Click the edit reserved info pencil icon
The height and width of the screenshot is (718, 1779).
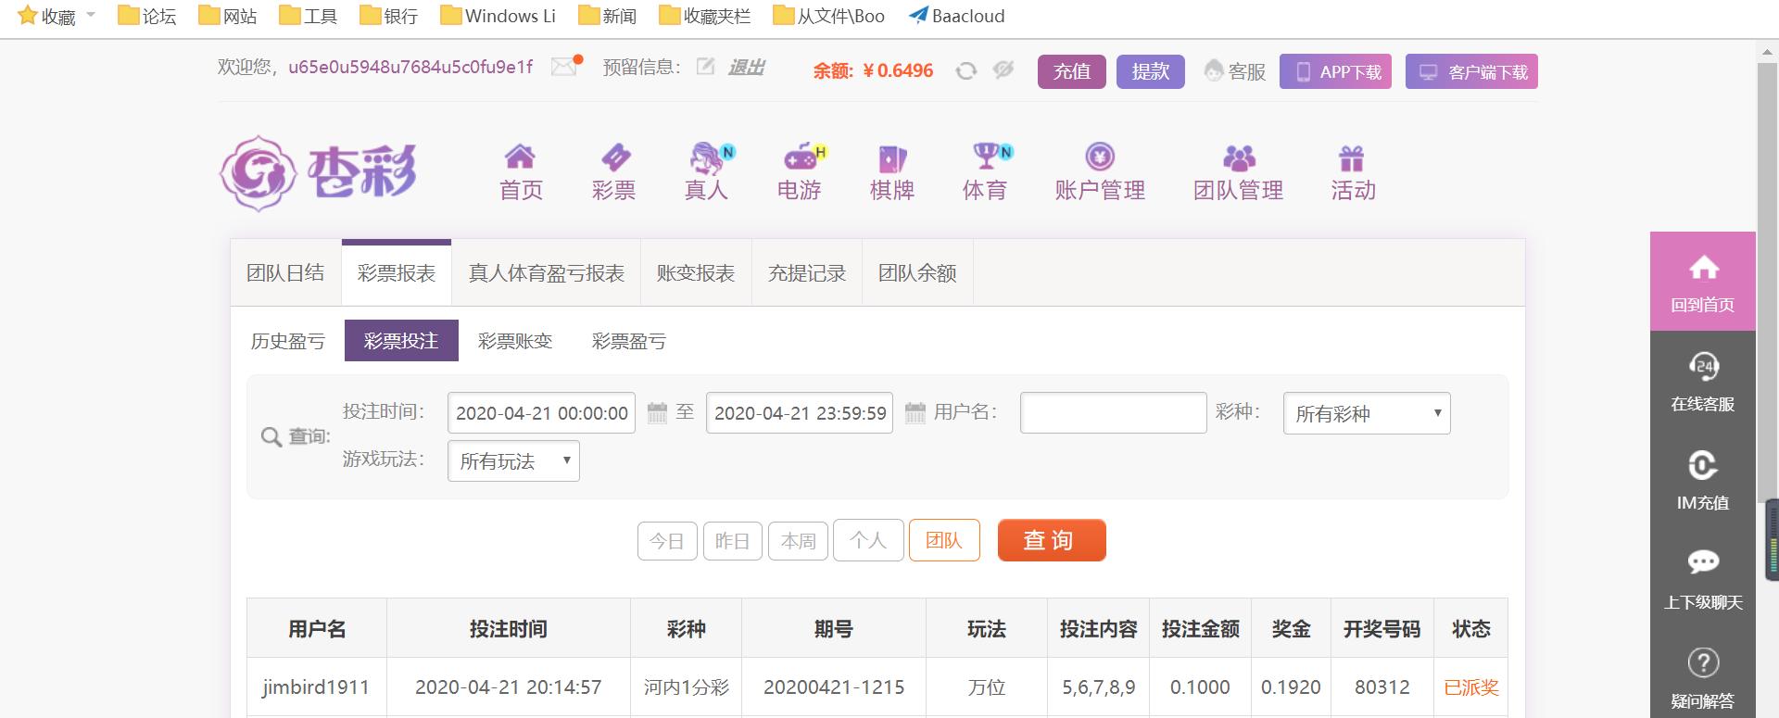[705, 67]
